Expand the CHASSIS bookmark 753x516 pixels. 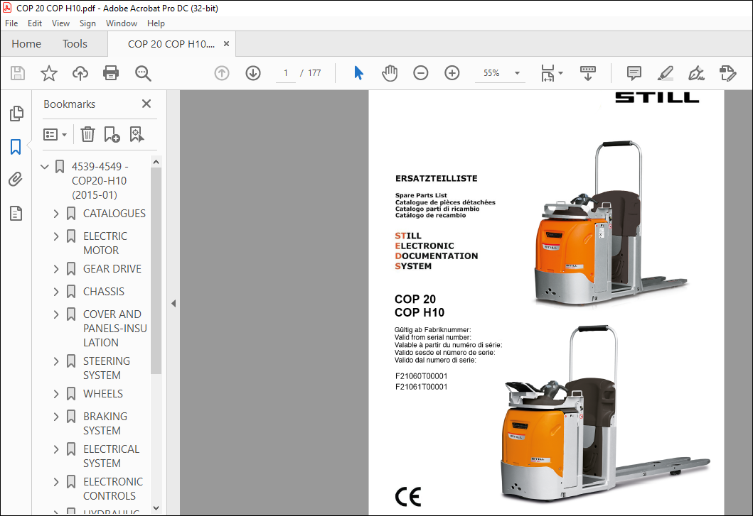(56, 292)
